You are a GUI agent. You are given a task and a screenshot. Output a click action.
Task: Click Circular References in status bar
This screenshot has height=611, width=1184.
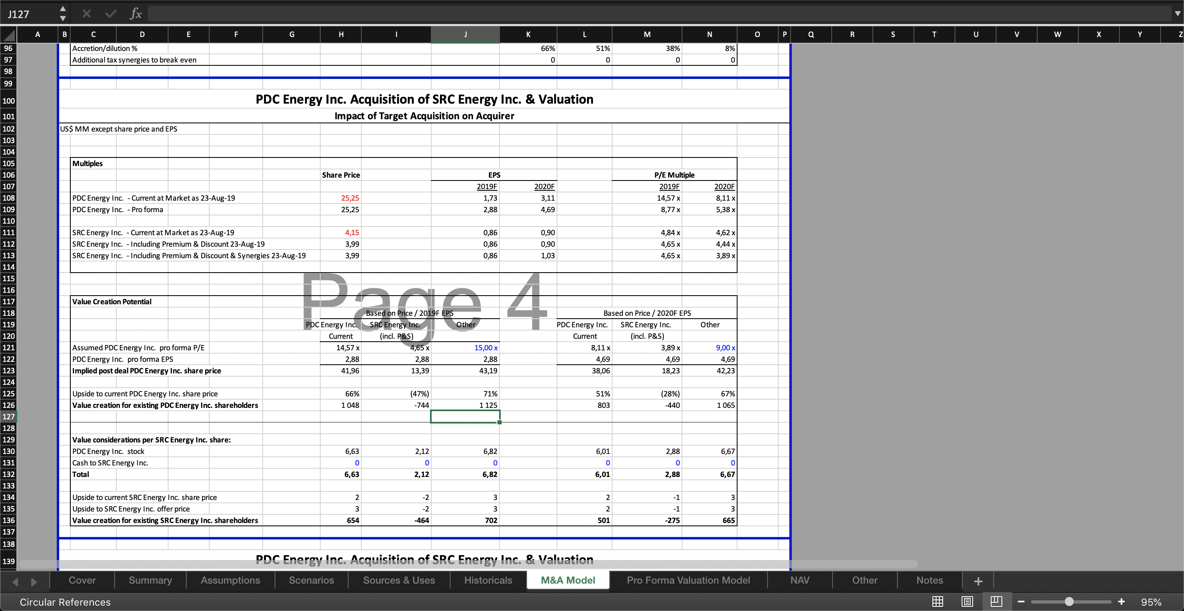[x=65, y=602]
